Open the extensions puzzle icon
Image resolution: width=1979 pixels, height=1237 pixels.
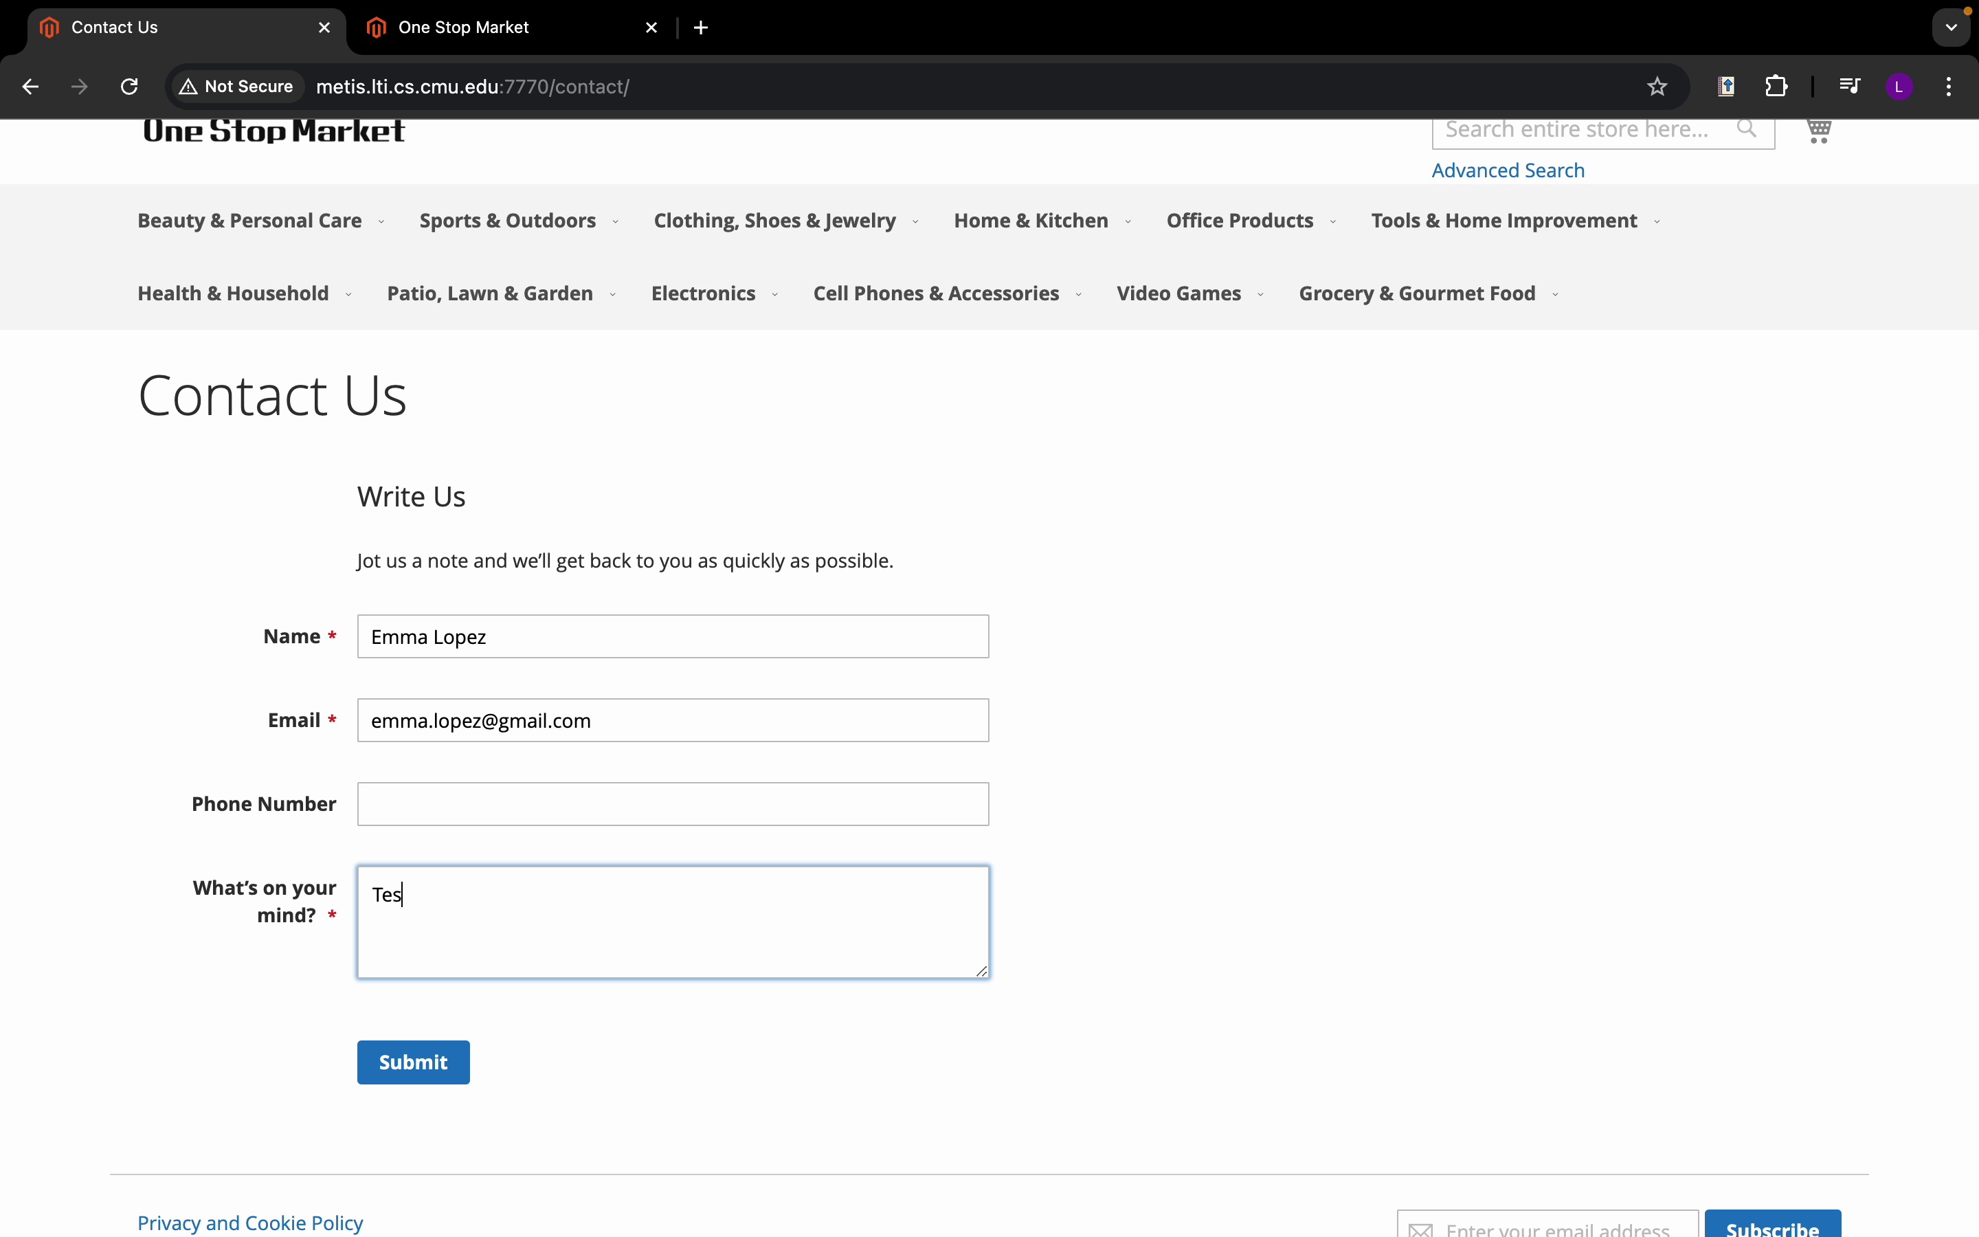(1776, 87)
